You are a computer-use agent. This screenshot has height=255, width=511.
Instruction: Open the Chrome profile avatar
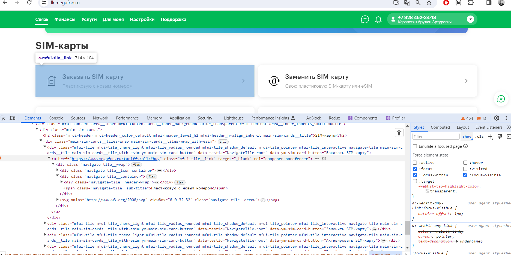[501, 3]
